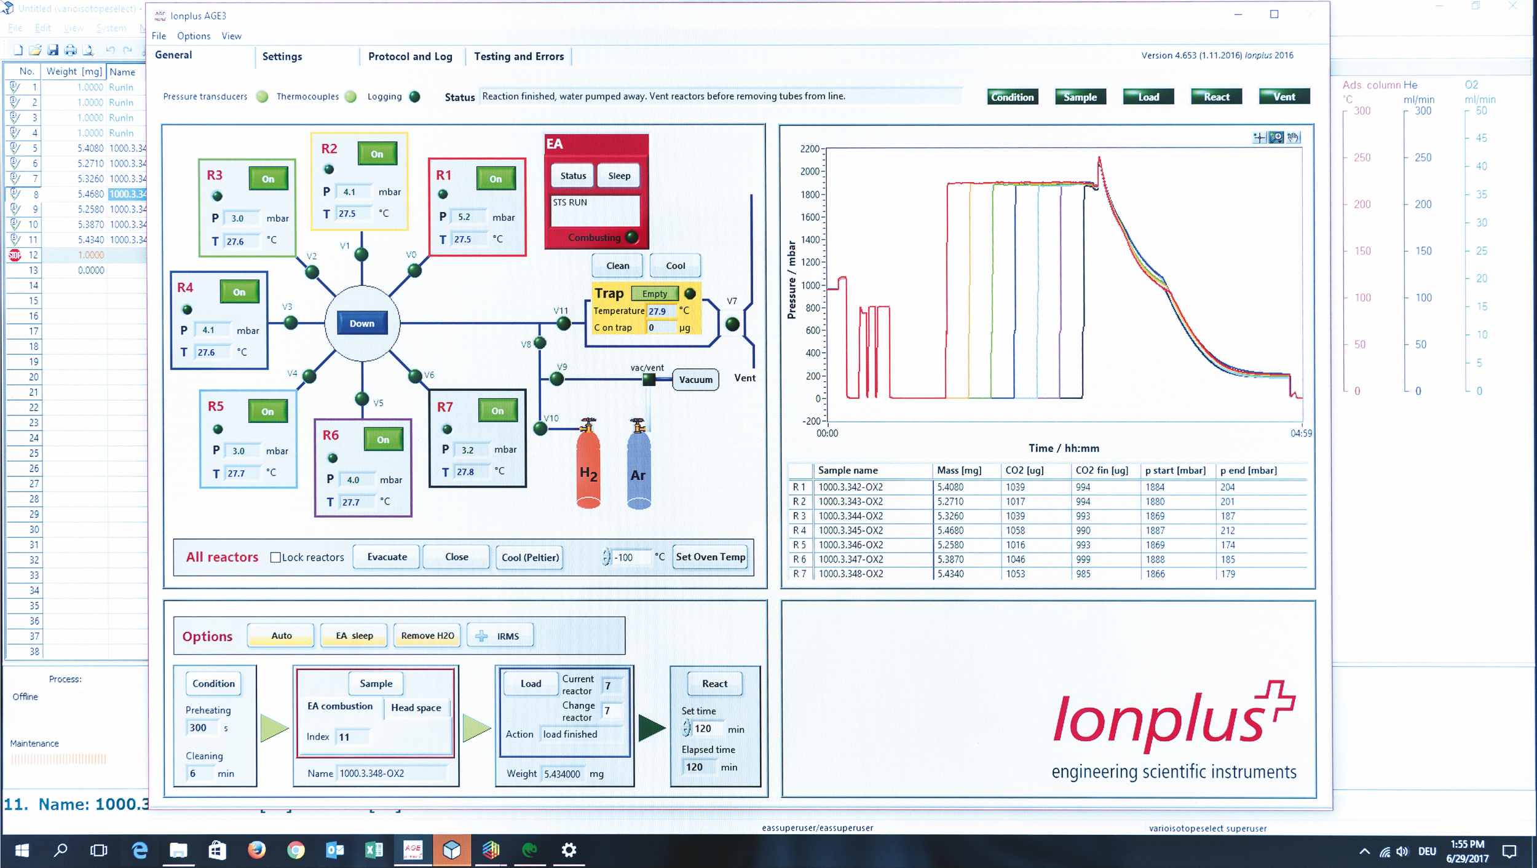
Task: Open the AGE application from the taskbar
Action: pyautogui.click(x=414, y=851)
